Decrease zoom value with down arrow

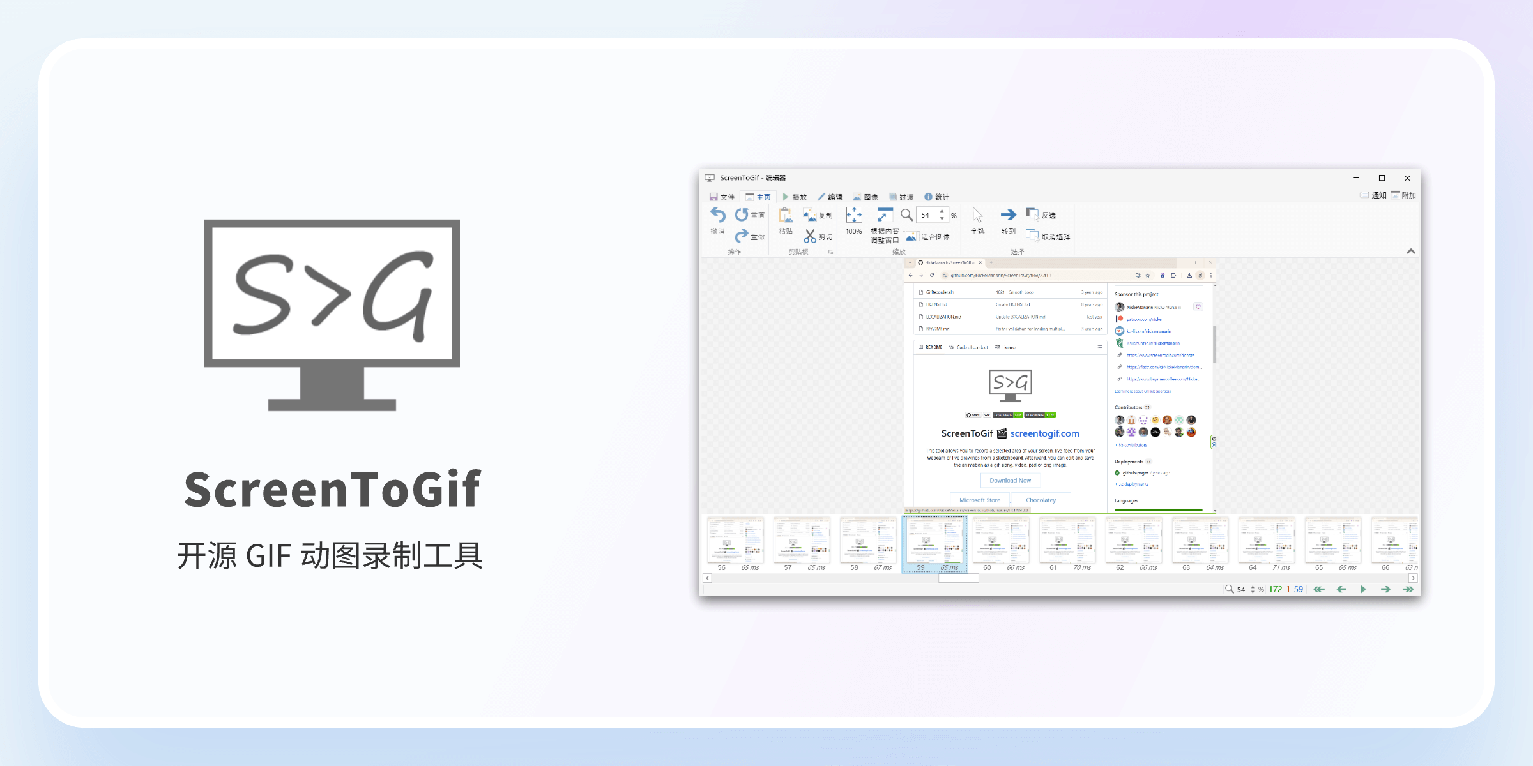pyautogui.click(x=942, y=219)
